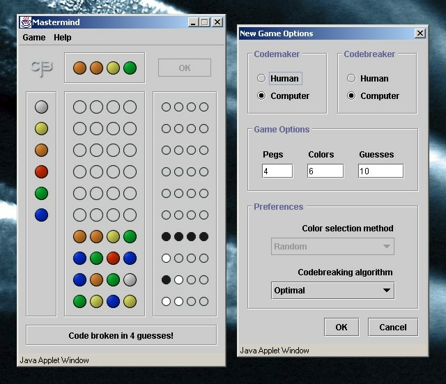Click the Human label under Codemaker

[x=285, y=78]
